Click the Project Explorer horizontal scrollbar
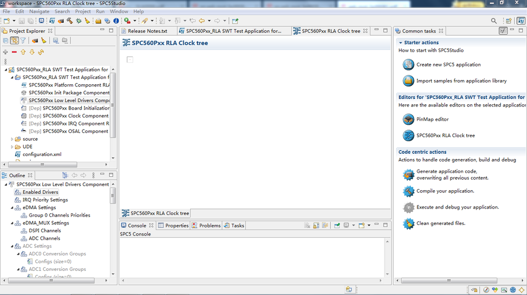527x295 pixels. pyautogui.click(x=42, y=164)
